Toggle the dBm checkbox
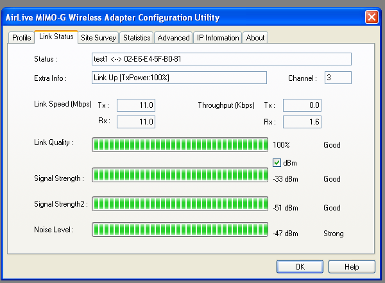The image size is (385, 283). (277, 162)
